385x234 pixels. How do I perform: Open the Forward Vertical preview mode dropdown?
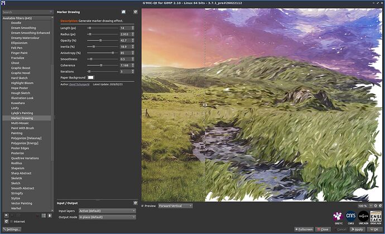[x=175, y=206]
